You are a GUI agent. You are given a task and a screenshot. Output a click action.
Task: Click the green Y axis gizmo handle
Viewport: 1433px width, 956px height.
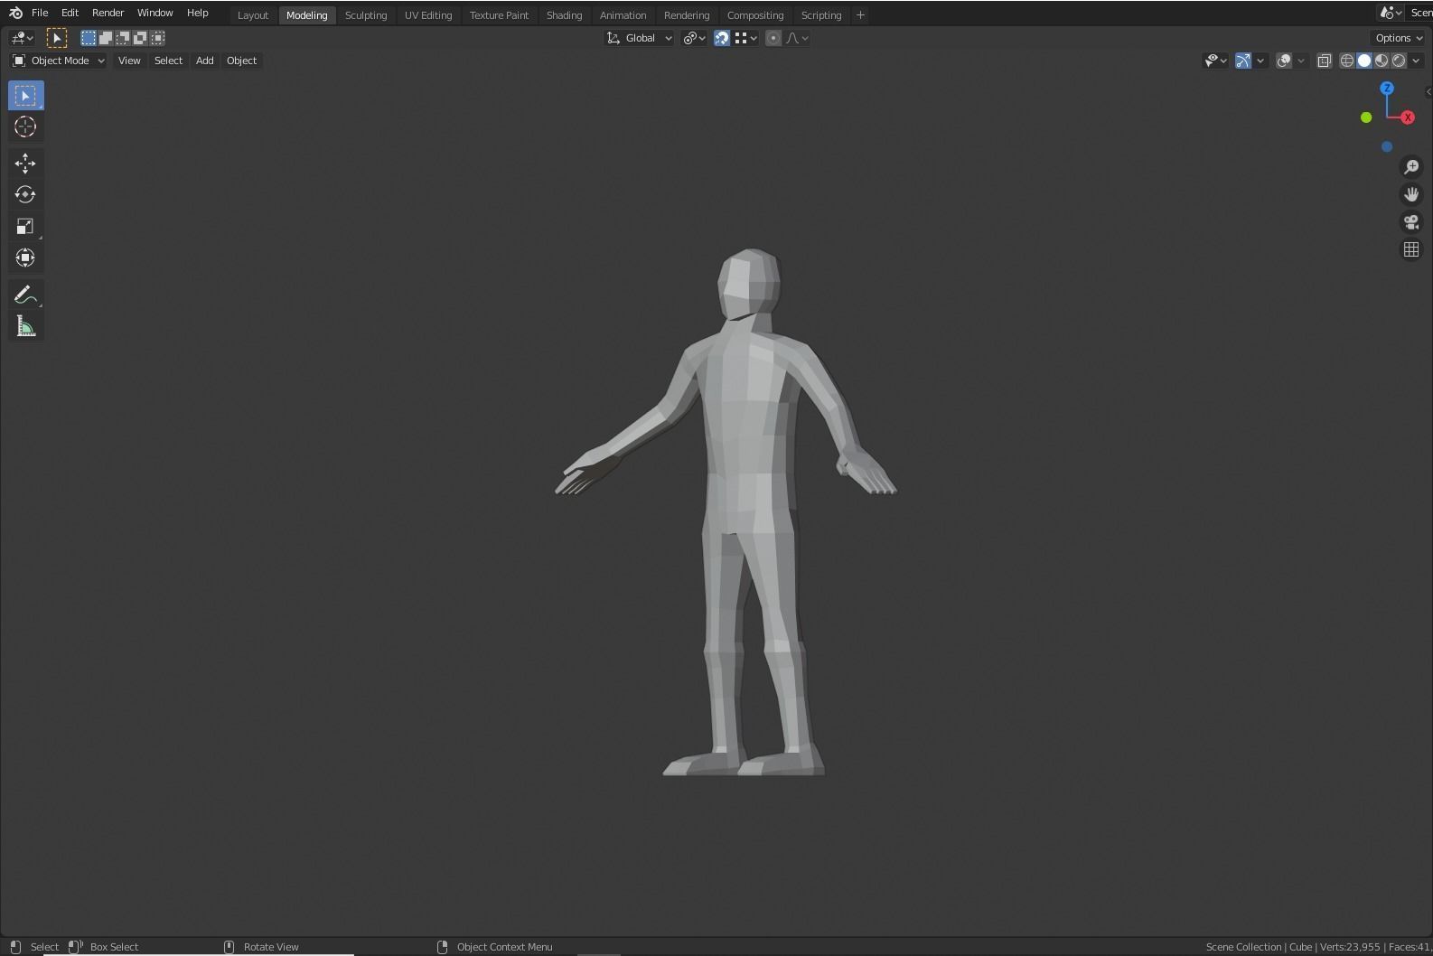click(1366, 117)
